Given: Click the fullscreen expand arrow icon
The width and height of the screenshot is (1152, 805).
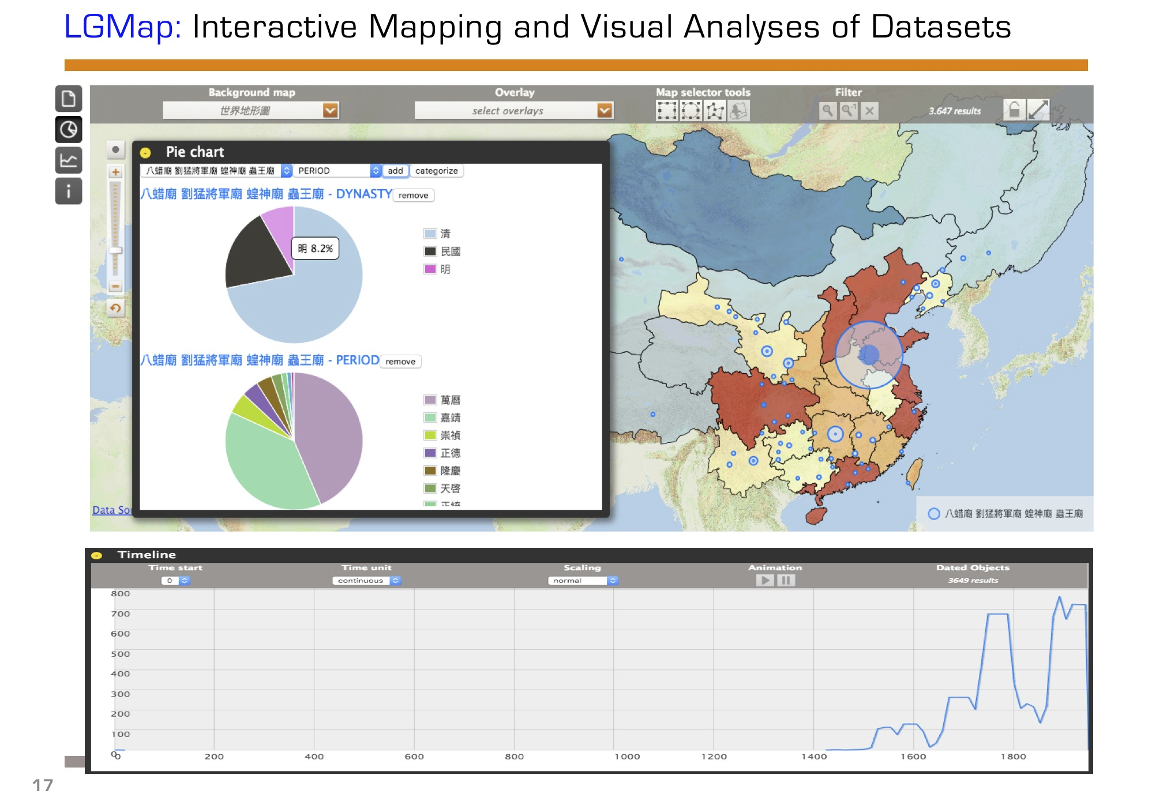Looking at the screenshot, I should coord(1038,110).
